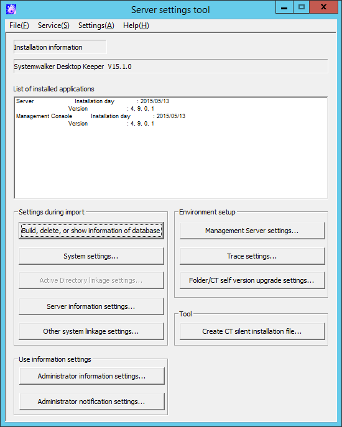Viewport: 342px width, 427px height.
Task: Open the Settings(A) menu
Action: [96, 25]
